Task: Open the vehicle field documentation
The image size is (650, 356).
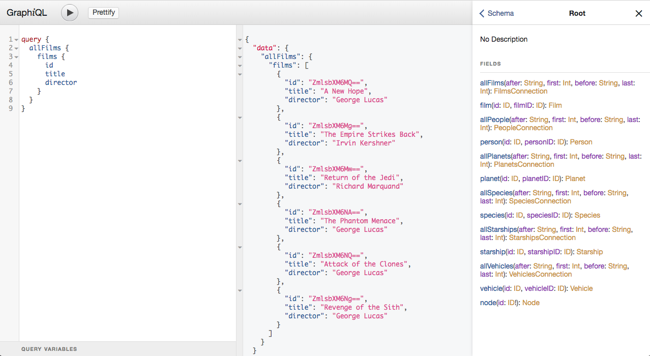Action: click(491, 288)
